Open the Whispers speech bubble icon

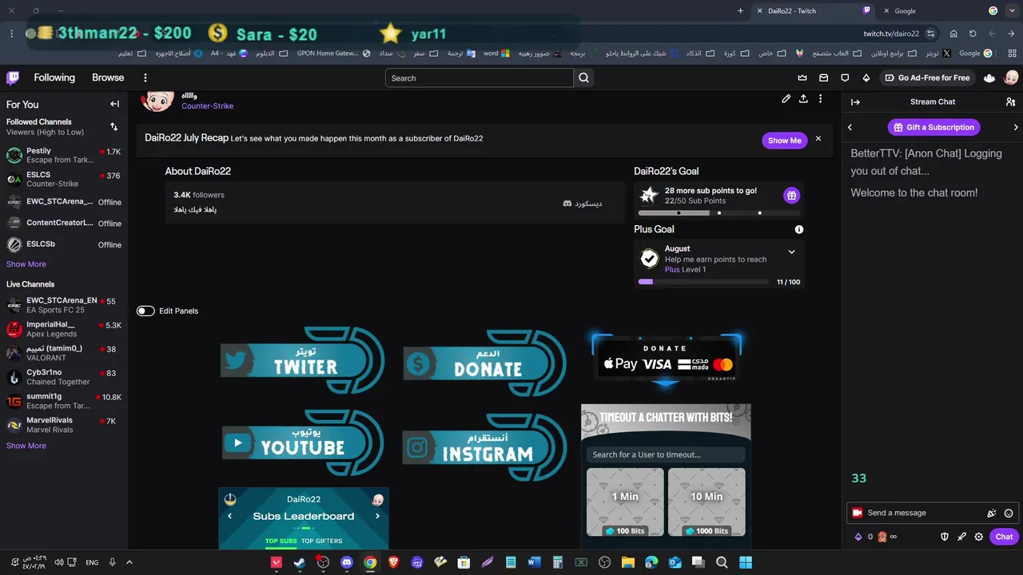point(845,77)
